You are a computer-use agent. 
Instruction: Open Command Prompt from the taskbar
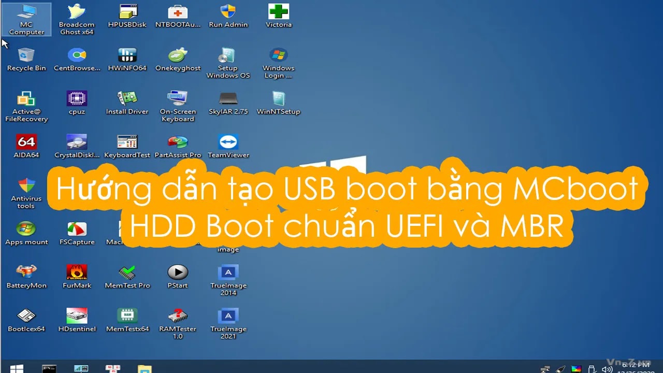(49, 368)
